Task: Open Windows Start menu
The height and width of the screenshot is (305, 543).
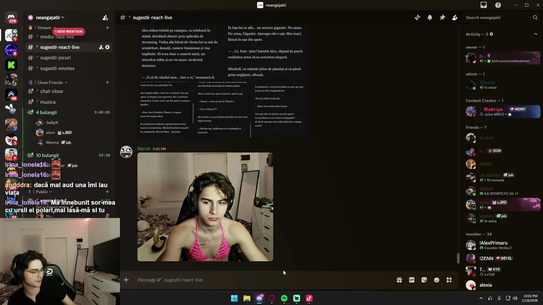Action: point(234,298)
